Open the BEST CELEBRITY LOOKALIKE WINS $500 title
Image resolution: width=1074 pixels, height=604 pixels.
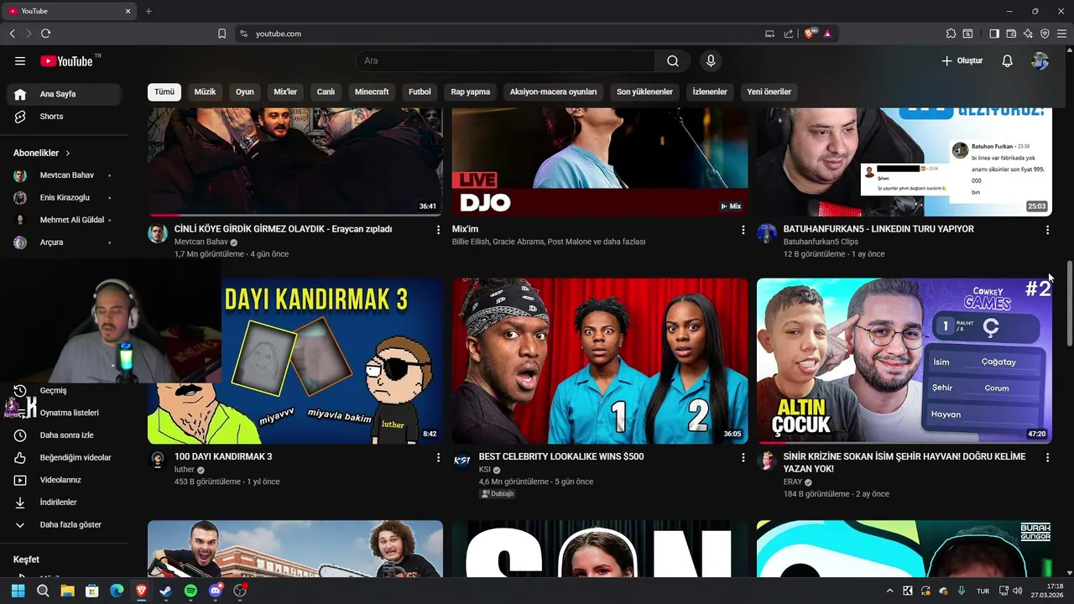point(561,457)
